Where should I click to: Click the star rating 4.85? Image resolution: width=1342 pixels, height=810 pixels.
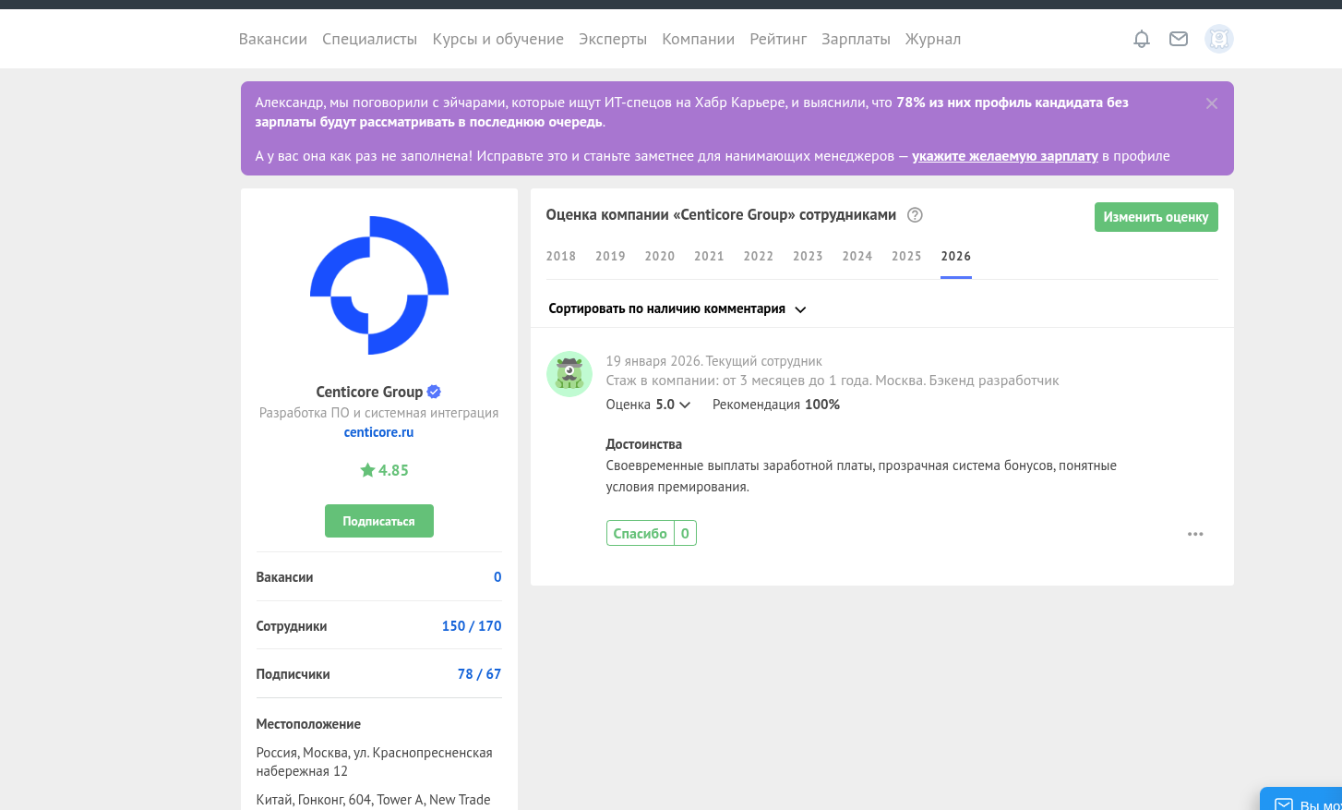[x=384, y=470]
